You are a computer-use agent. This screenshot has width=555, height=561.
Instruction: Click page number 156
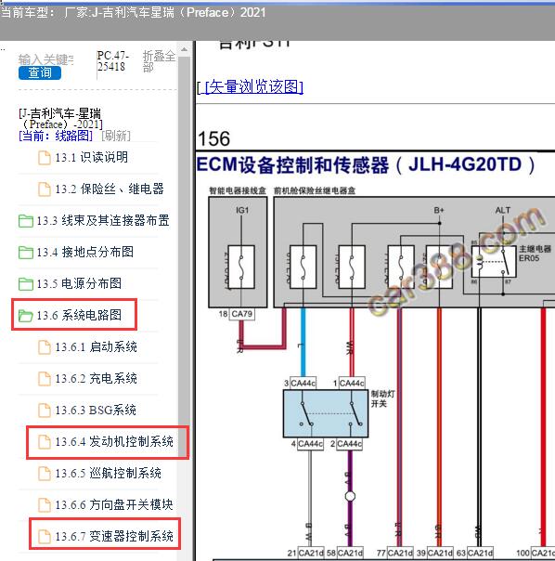pos(213,138)
